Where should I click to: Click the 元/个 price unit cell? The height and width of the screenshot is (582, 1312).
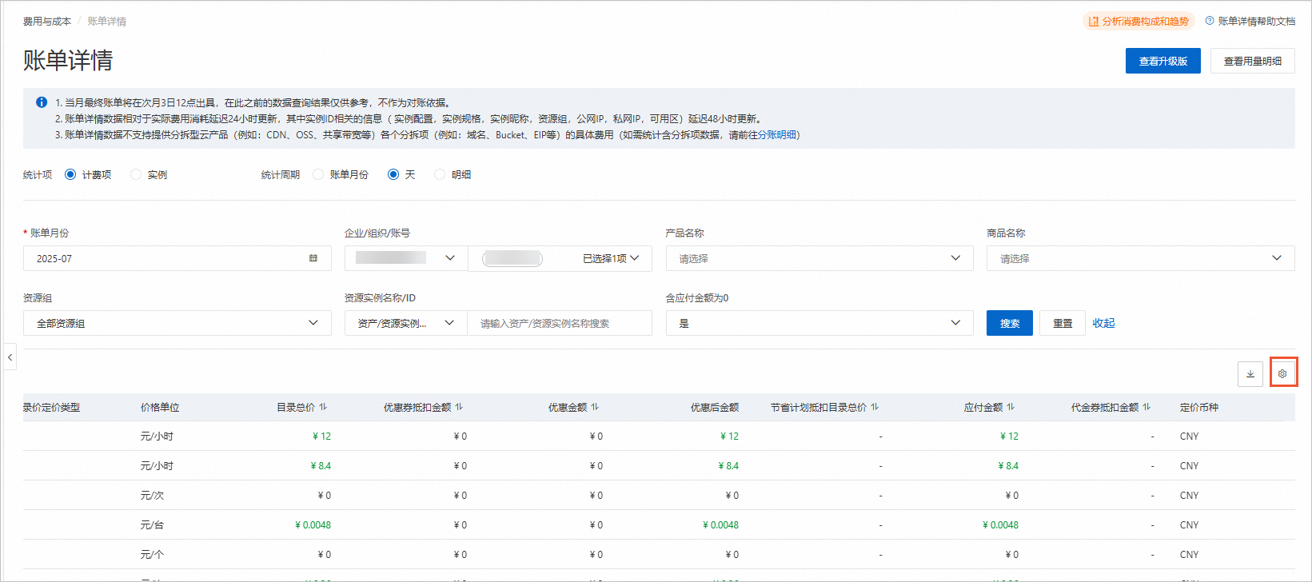tap(152, 554)
